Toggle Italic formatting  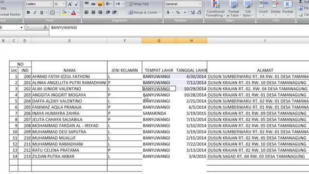click(35, 13)
